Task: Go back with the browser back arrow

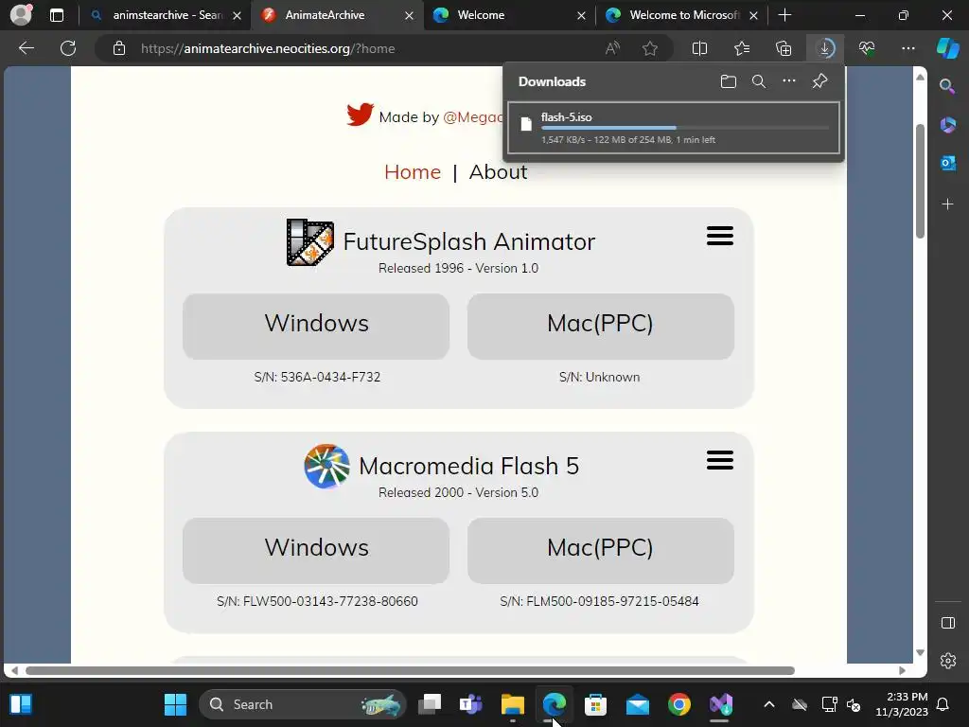Action: click(x=26, y=48)
